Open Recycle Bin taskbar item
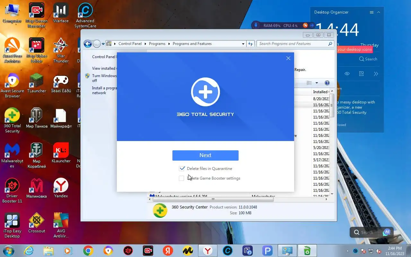Screen dimensions: 411x257 (307, 250)
